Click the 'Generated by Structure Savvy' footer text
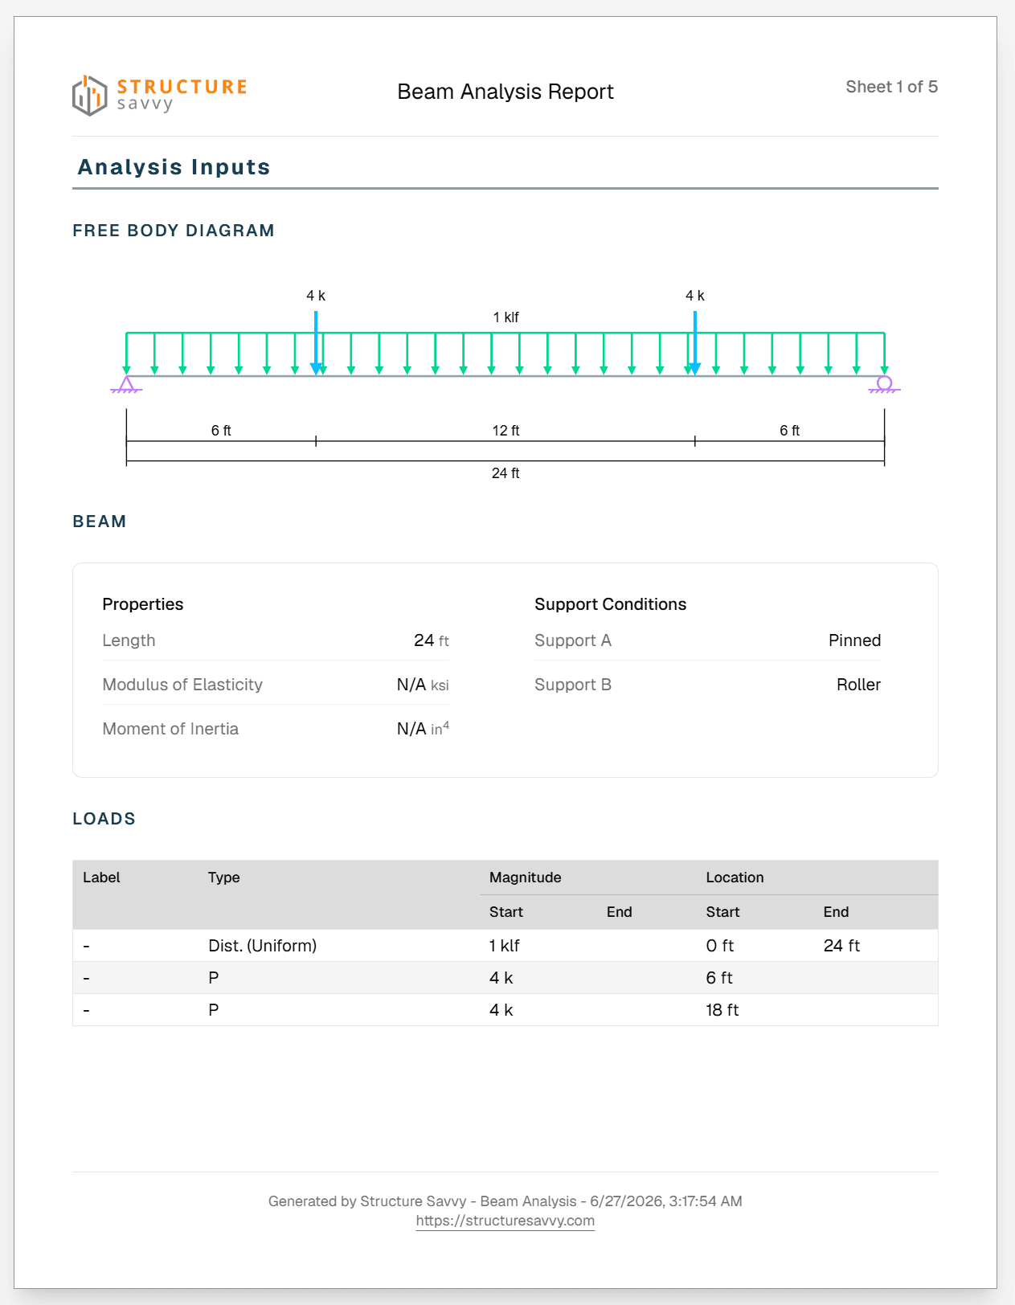 (x=505, y=1201)
